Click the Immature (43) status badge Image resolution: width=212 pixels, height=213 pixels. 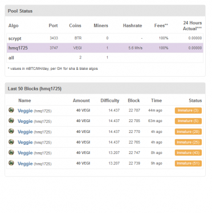tap(188, 153)
